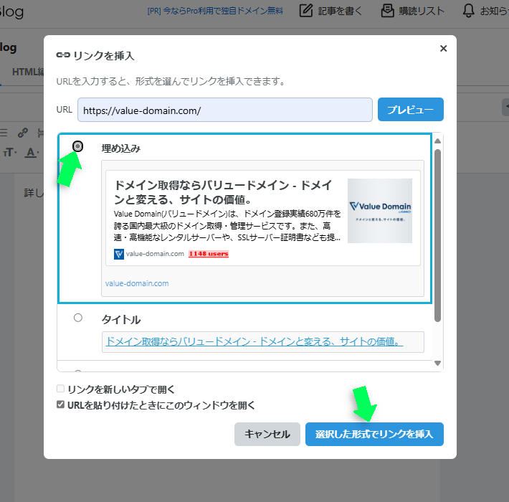Screen dimensions: 509x502
Task: Close the link insert dialog
Action: click(443, 48)
